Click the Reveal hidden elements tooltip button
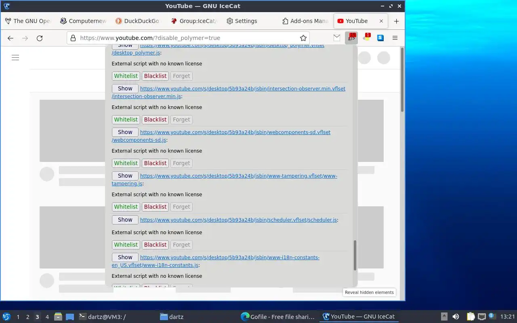This screenshot has height=323, width=517. (369, 292)
